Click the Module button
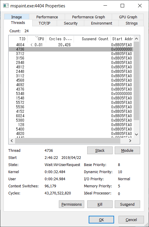Viewport: 149px width, 227px height. click(x=127, y=150)
